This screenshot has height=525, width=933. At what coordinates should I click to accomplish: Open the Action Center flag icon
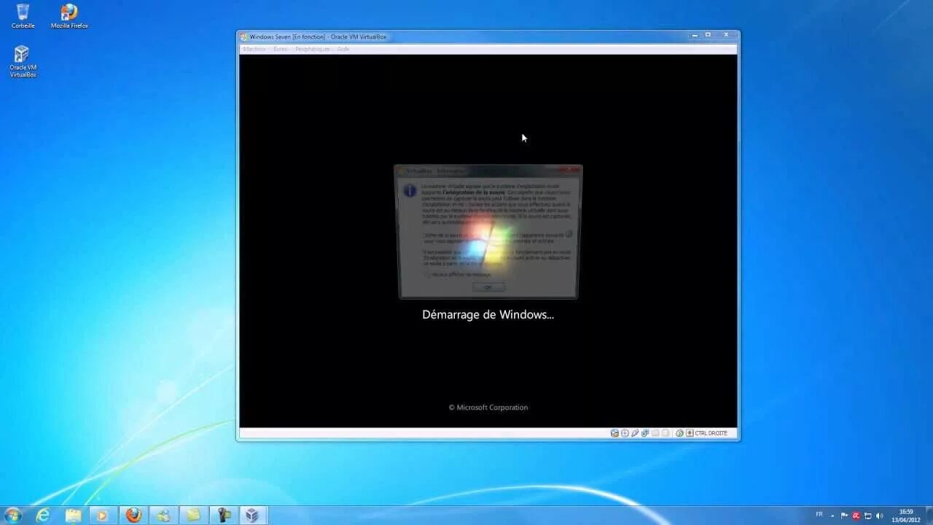click(844, 516)
